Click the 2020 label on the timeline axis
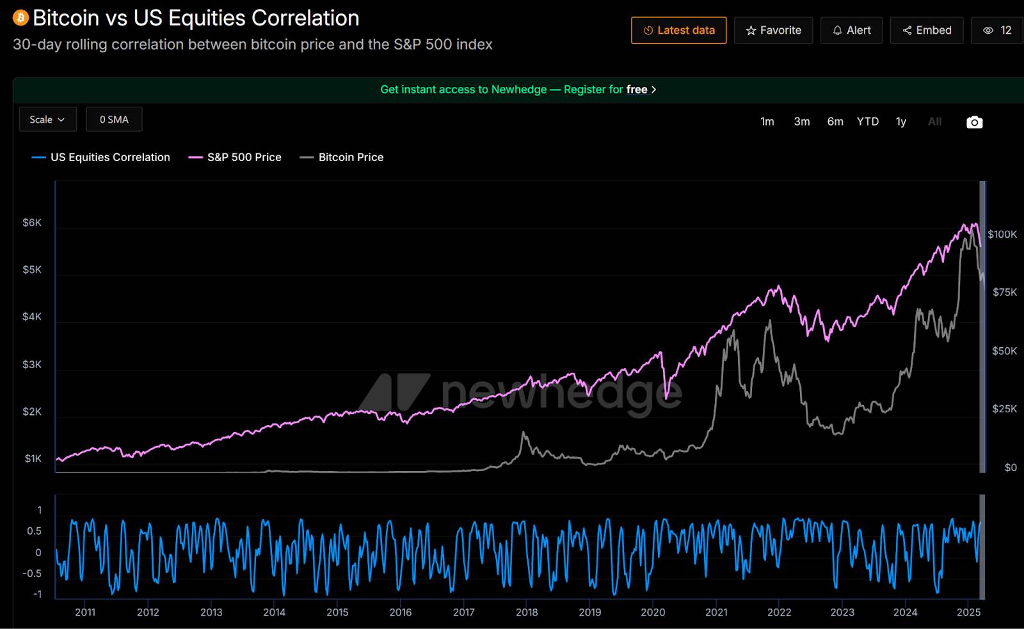Viewport: 1024px width, 629px height. [653, 612]
